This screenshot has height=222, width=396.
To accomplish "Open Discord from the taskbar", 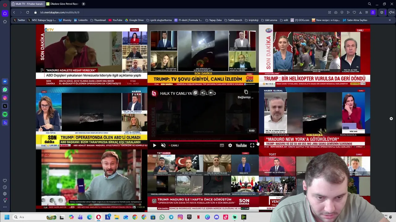I will 217,217.
